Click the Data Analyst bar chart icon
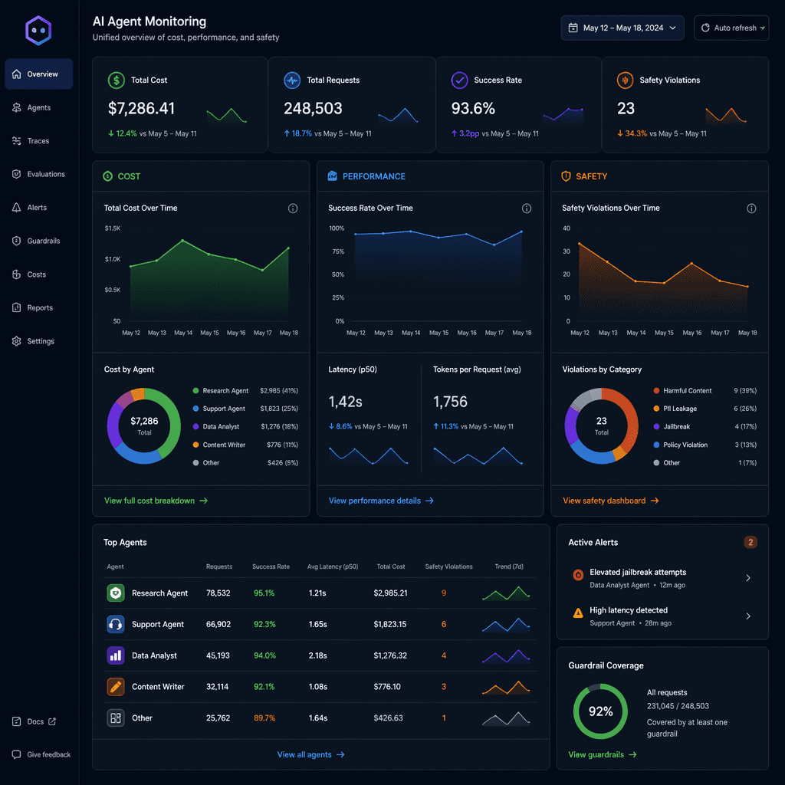 point(116,655)
